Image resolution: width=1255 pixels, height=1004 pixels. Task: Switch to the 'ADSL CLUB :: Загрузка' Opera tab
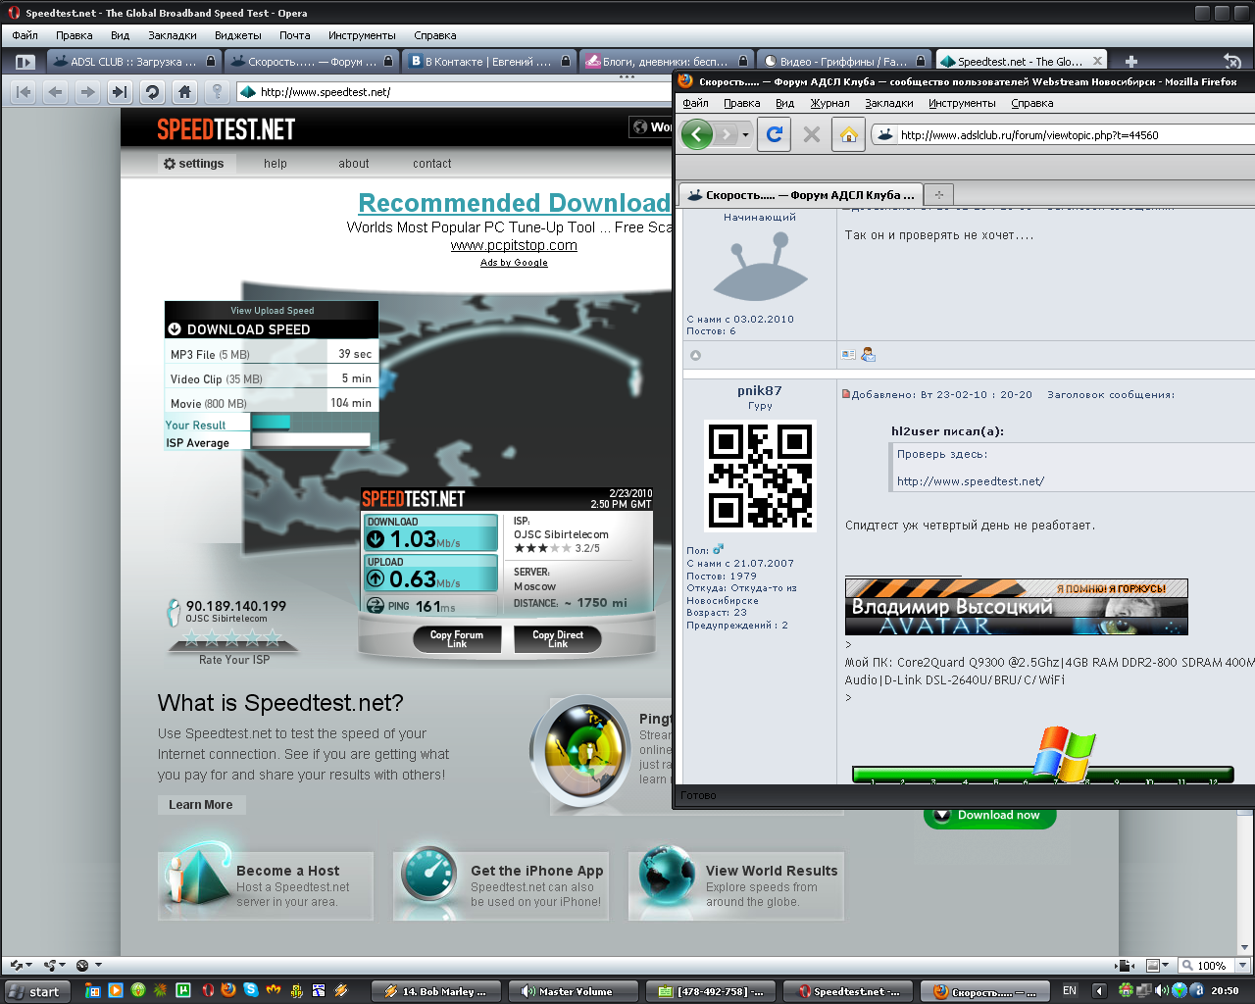coord(133,62)
